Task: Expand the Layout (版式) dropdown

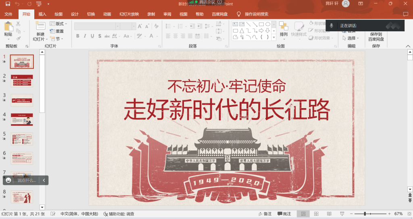Action: [x=58, y=24]
